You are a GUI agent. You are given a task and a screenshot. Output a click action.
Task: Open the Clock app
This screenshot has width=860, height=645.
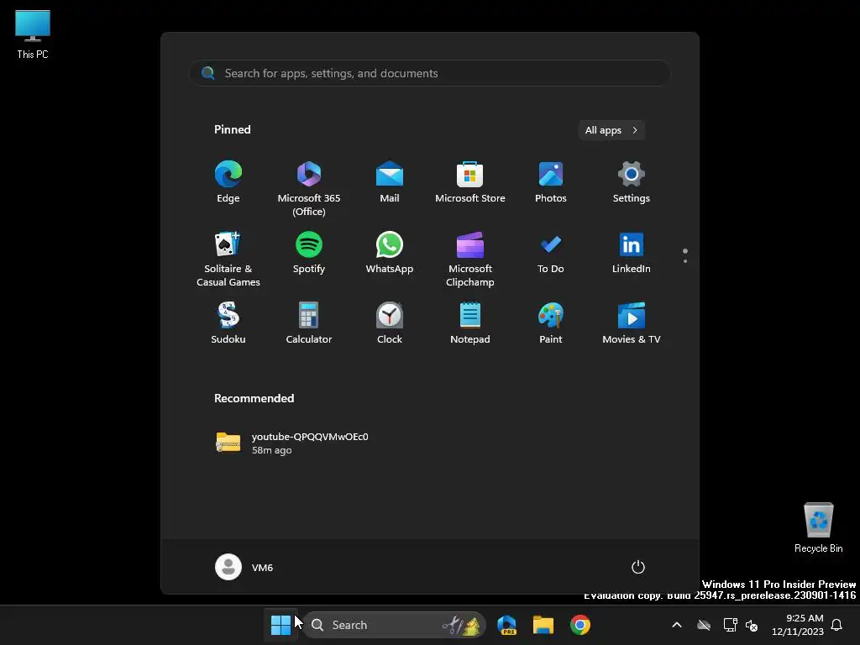coord(390,323)
